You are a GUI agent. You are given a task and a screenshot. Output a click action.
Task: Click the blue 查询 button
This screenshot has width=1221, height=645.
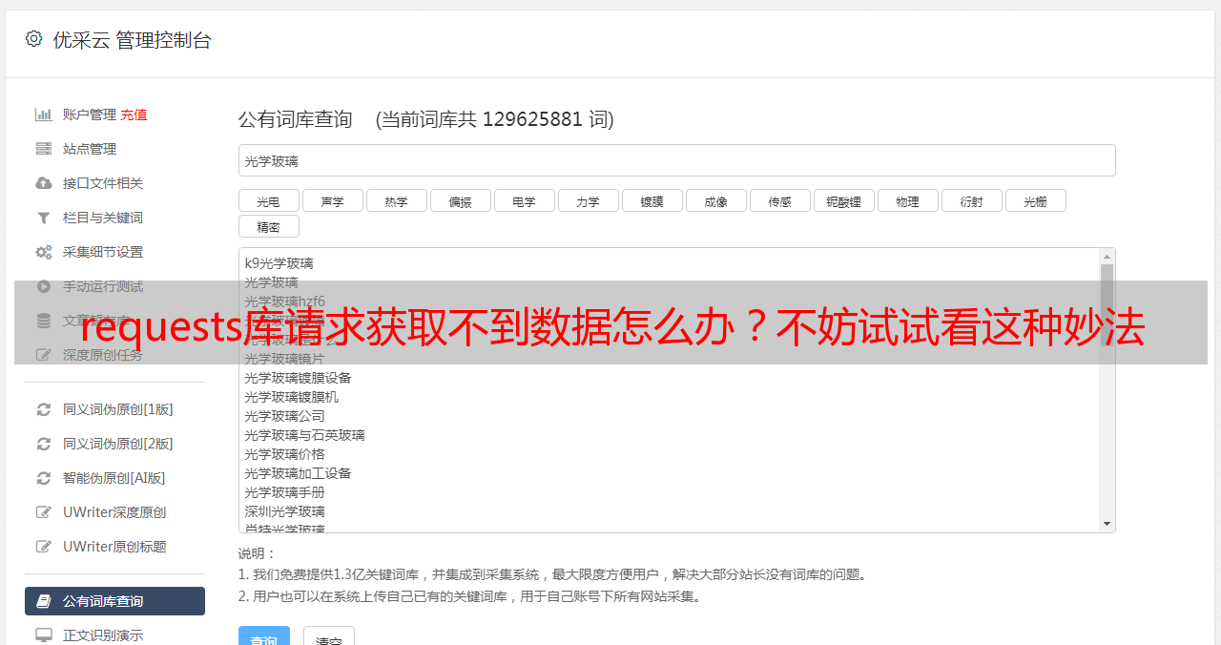264,636
